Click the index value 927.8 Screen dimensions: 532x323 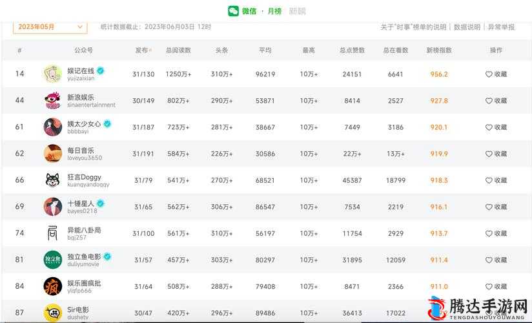[439, 101]
